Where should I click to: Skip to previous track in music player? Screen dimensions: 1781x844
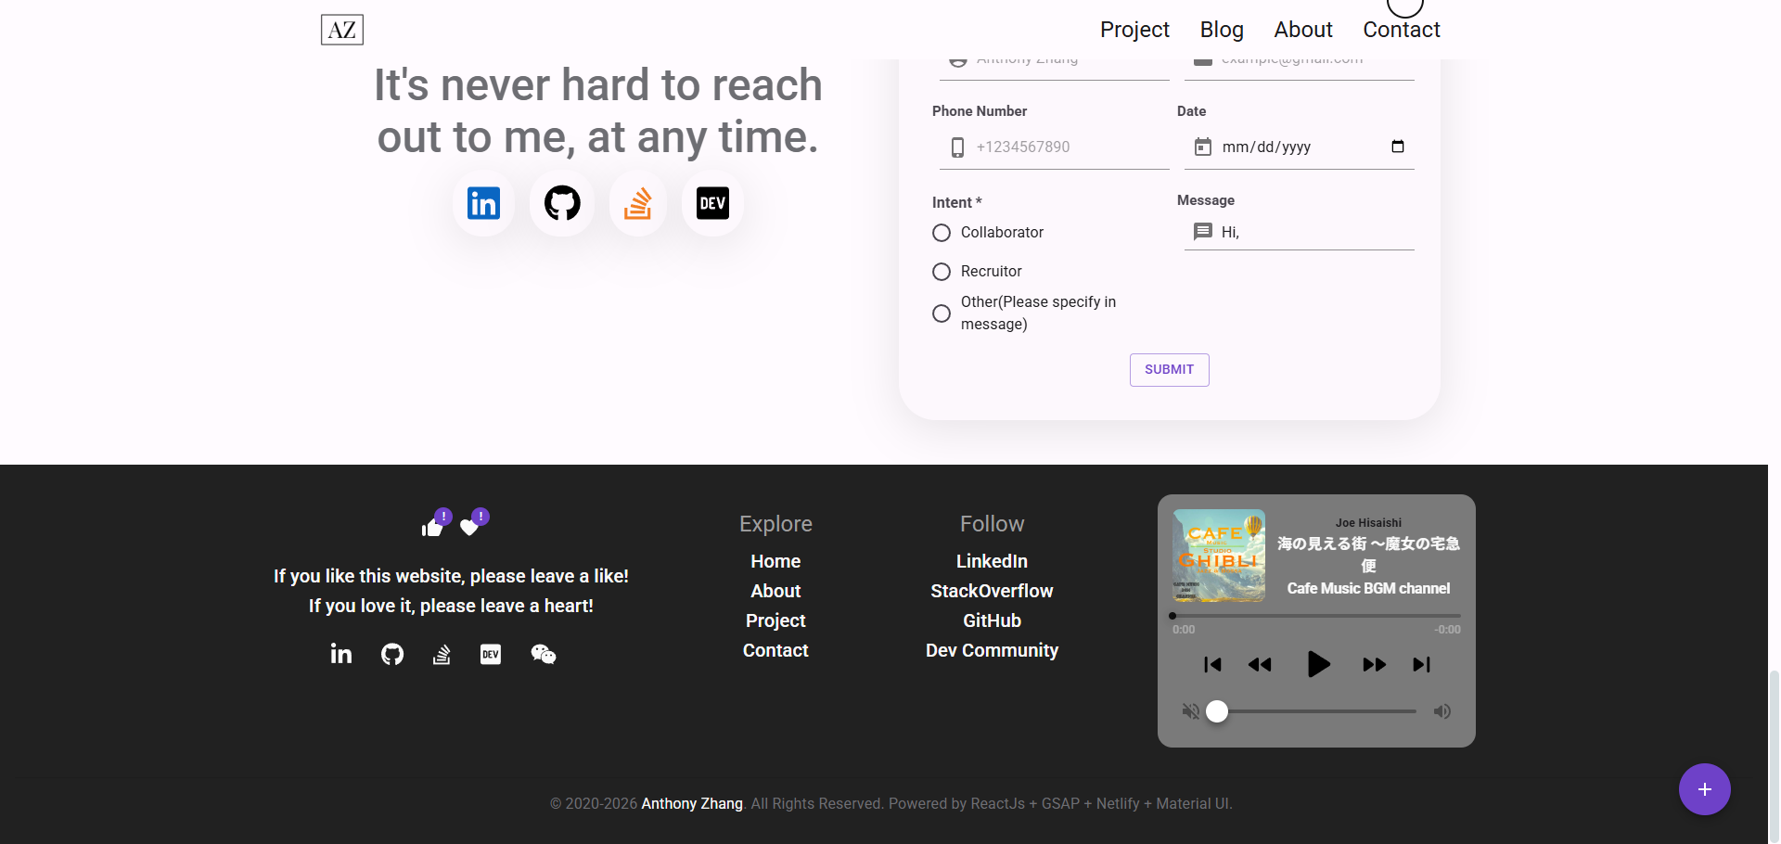click(1212, 664)
